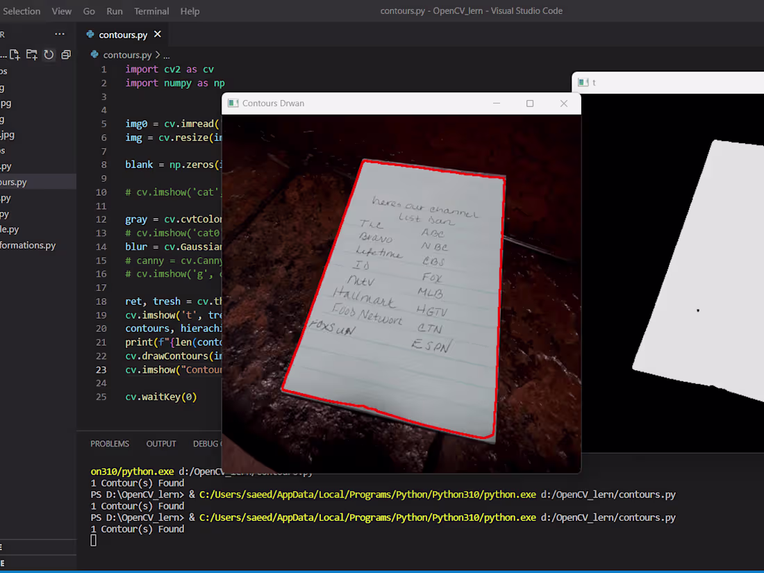The height and width of the screenshot is (573, 764).
Task: Refresh the Explorer file list
Action: (x=49, y=54)
